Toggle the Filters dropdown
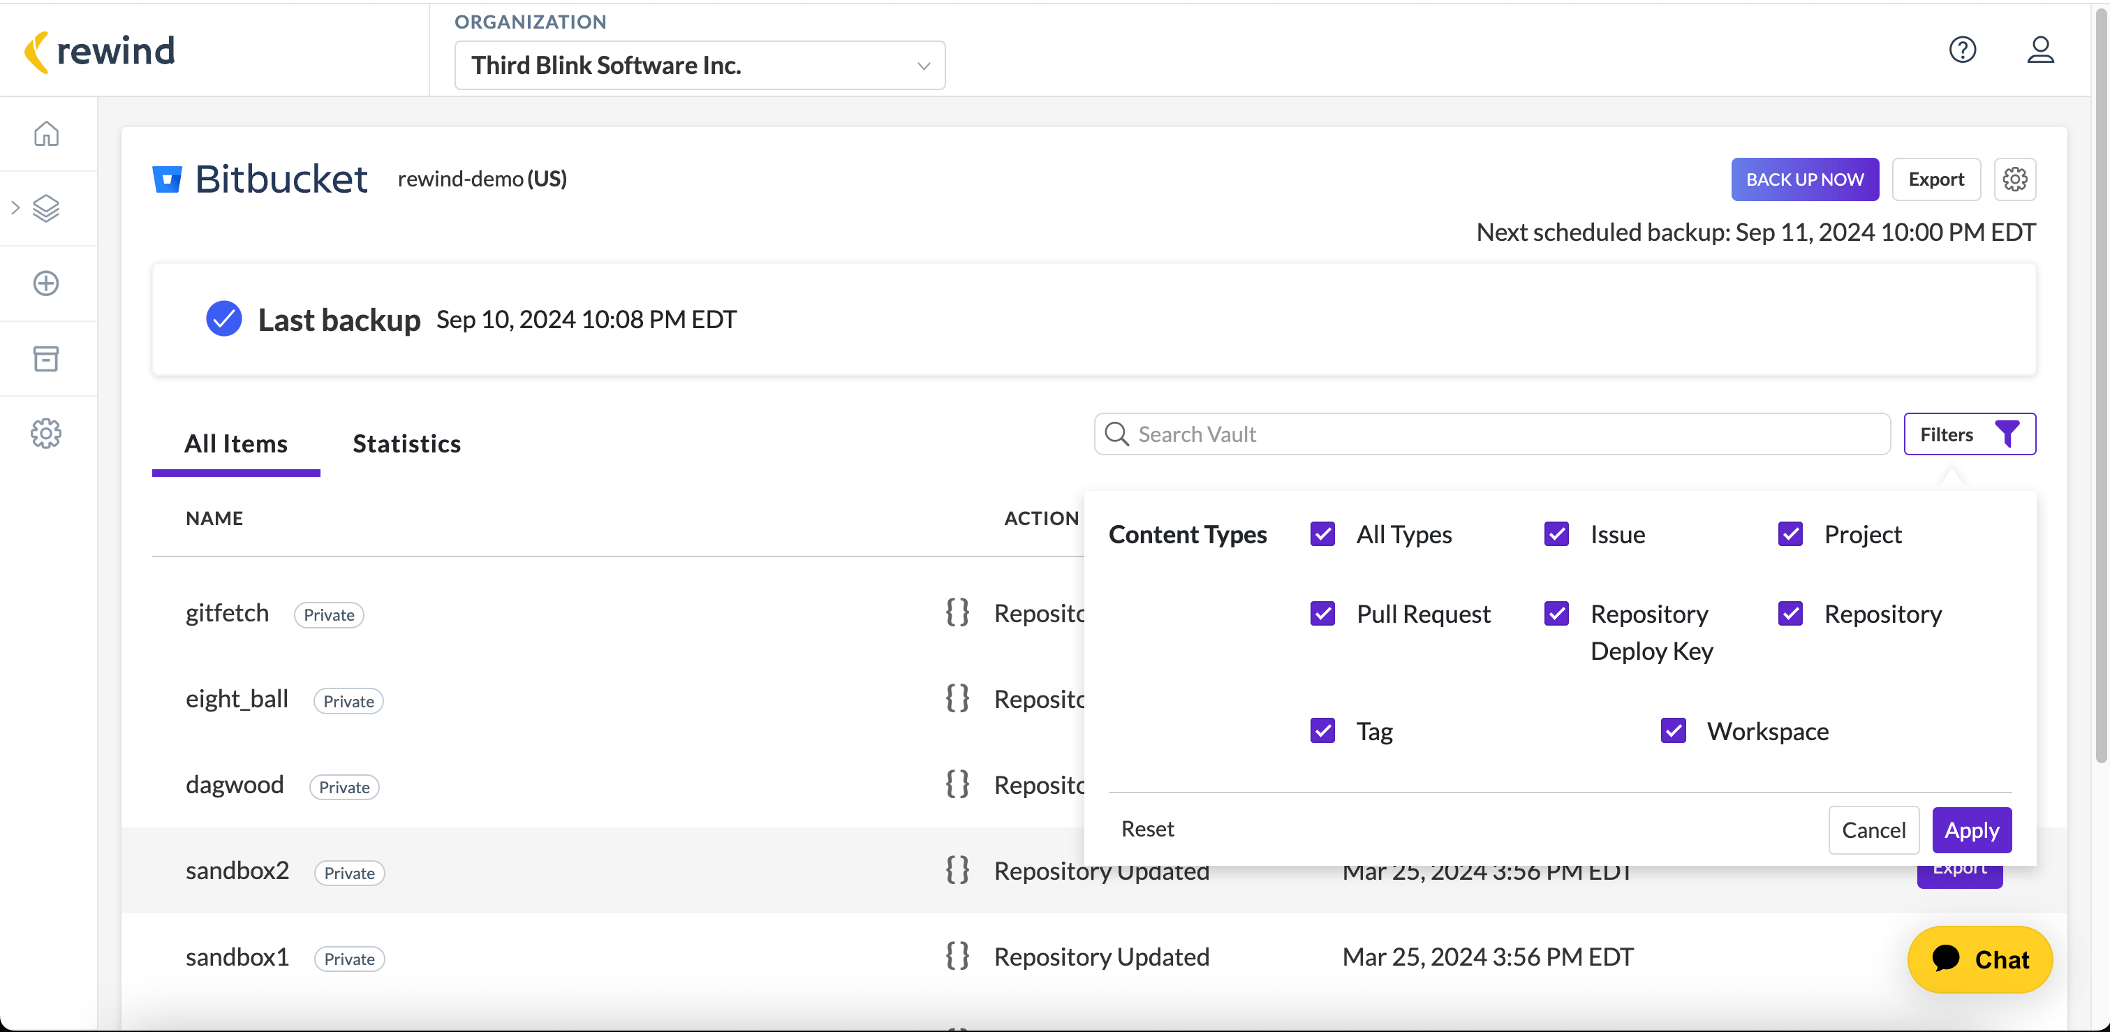The width and height of the screenshot is (2110, 1032). (1969, 434)
